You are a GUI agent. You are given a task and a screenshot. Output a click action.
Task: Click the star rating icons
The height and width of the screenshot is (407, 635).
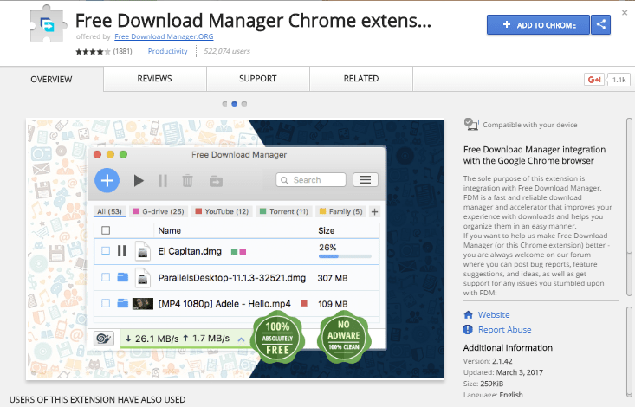pos(93,51)
